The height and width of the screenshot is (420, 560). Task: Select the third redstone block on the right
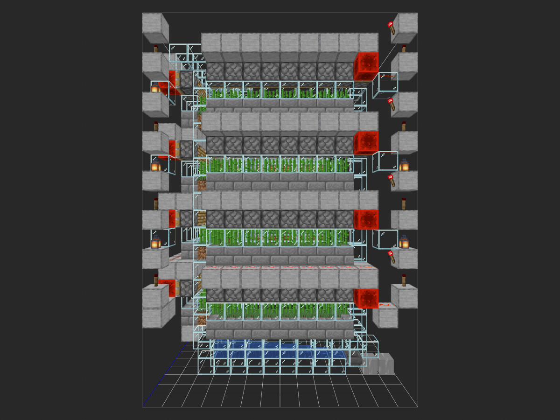pos(366,220)
